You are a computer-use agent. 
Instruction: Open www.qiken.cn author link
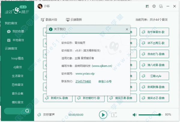[102, 66]
